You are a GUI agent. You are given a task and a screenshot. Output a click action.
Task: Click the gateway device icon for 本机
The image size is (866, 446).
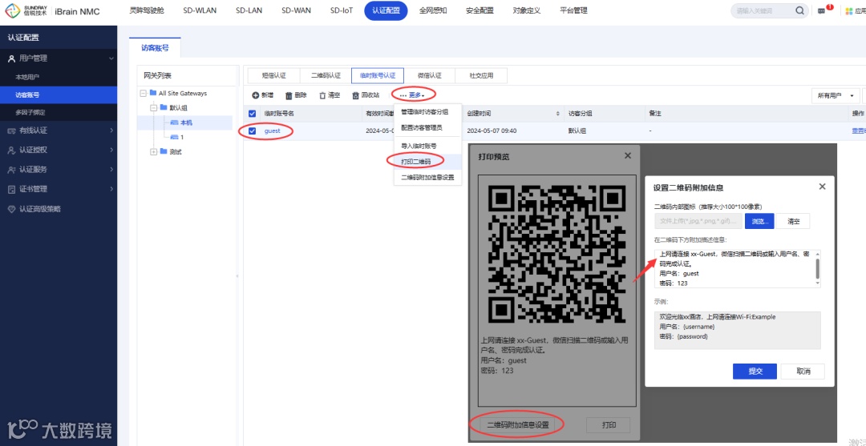pyautogui.click(x=175, y=123)
